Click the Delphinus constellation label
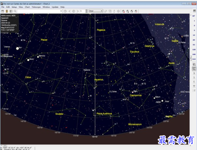 (x=149, y=46)
